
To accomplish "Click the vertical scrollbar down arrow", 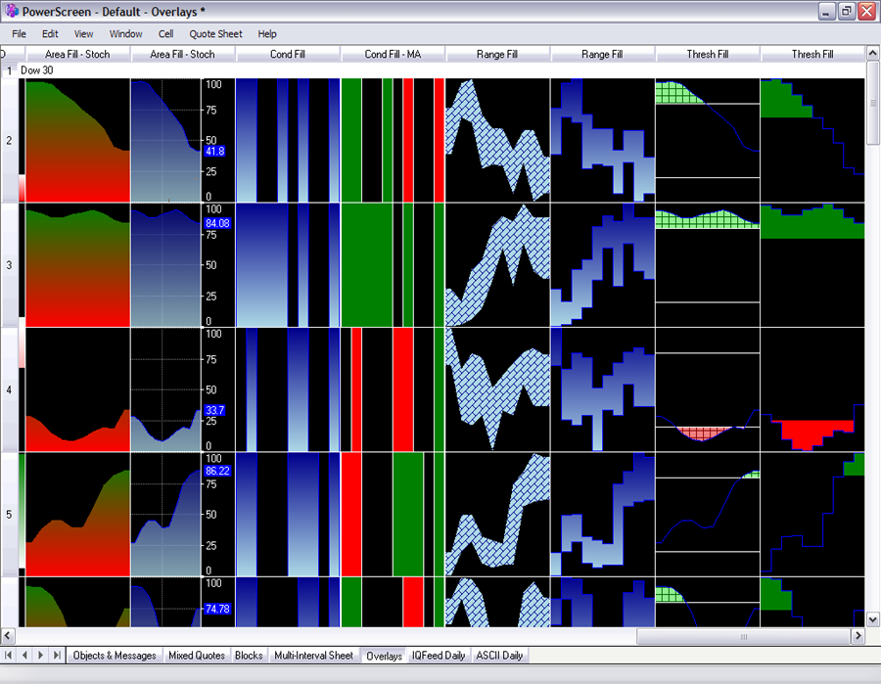I will point(872,619).
